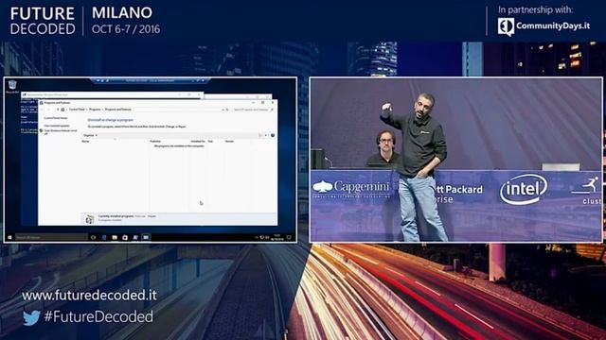Image resolution: width=606 pixels, height=340 pixels.
Task: Open File Explorer from taskbar
Action: pyautogui.click(x=115, y=237)
